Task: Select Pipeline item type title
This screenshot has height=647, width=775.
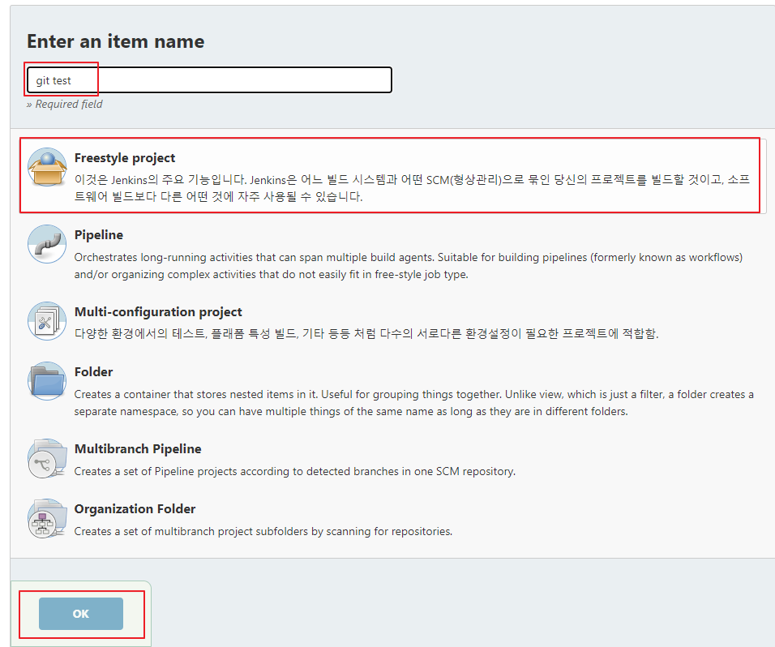Action: (x=98, y=235)
